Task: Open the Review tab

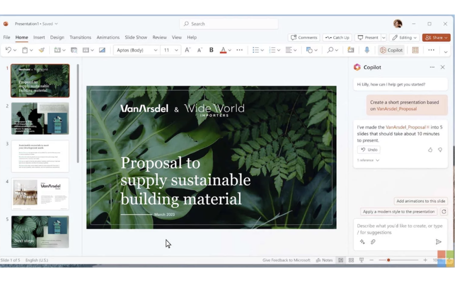Action: tap(160, 37)
